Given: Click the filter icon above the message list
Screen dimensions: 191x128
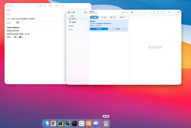Looking at the screenshot, I should tap(123, 12).
